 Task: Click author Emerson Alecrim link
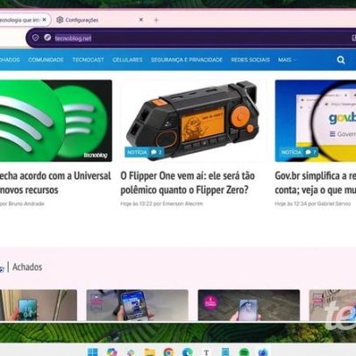pos(182,203)
